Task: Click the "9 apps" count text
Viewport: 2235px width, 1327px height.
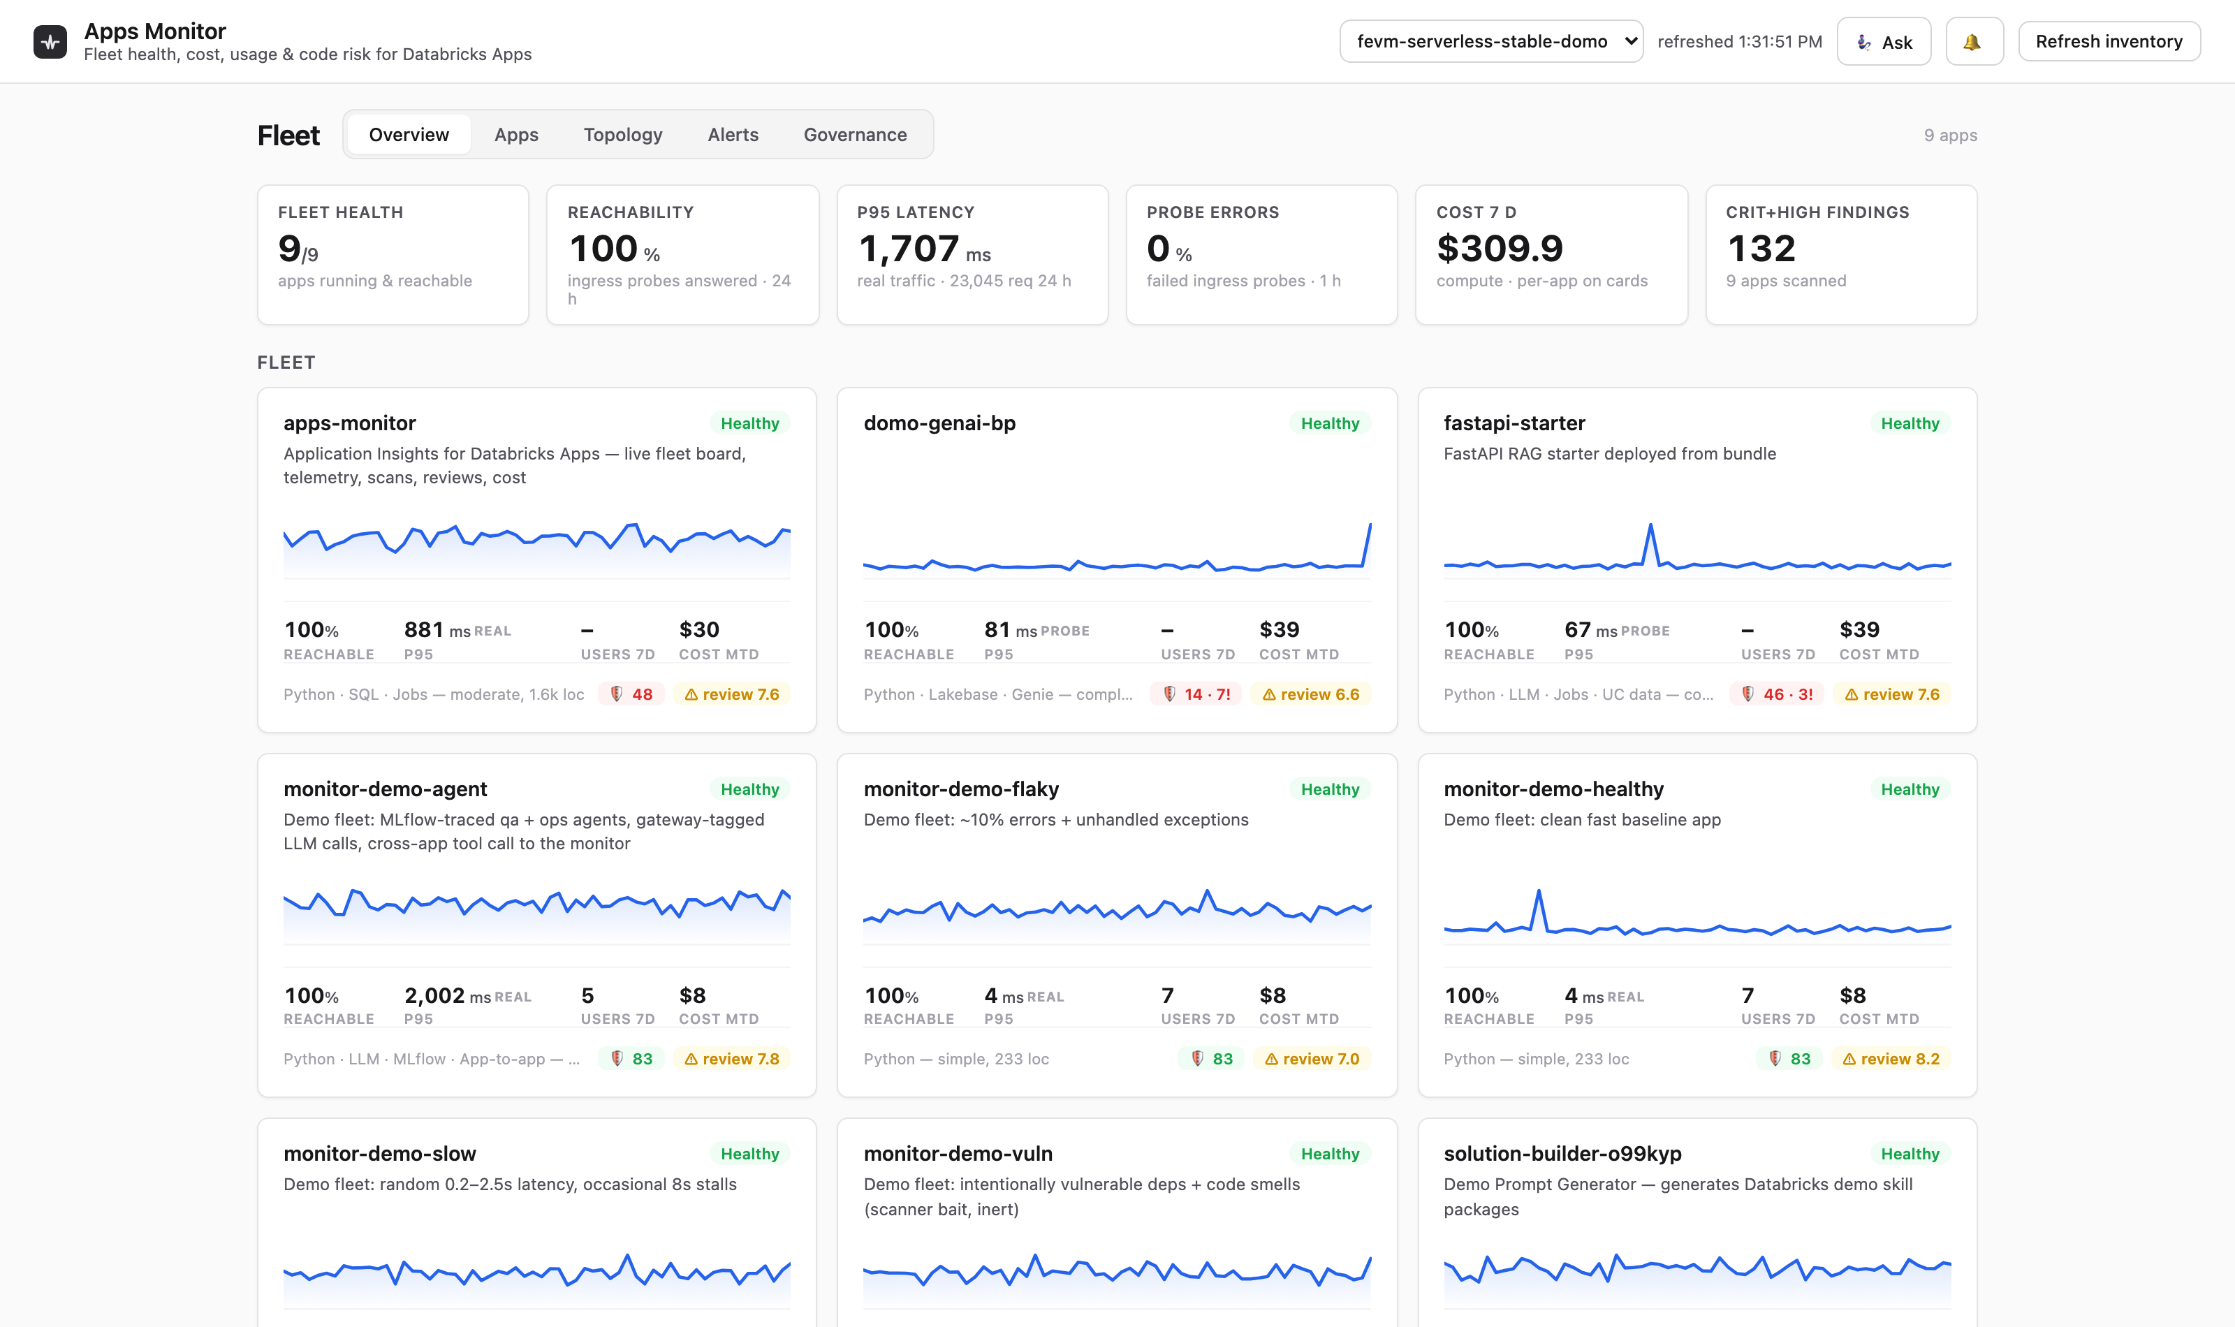Action: pos(1950,135)
